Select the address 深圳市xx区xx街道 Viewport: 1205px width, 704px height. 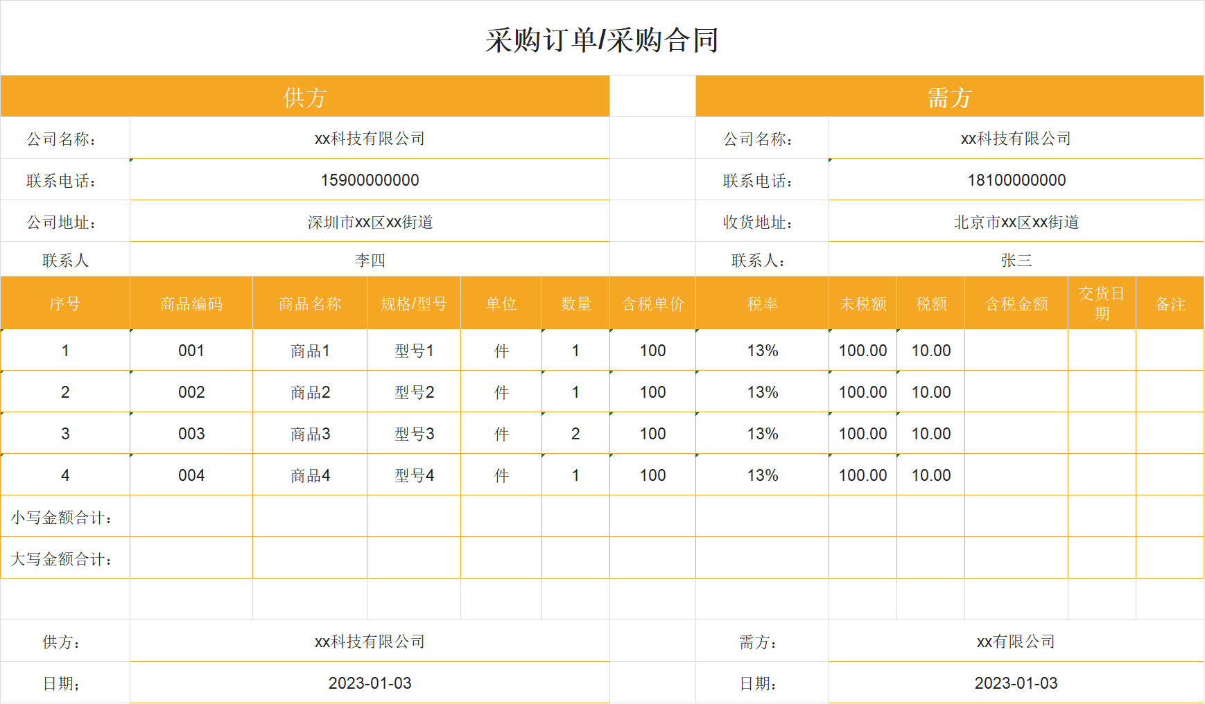coord(370,222)
